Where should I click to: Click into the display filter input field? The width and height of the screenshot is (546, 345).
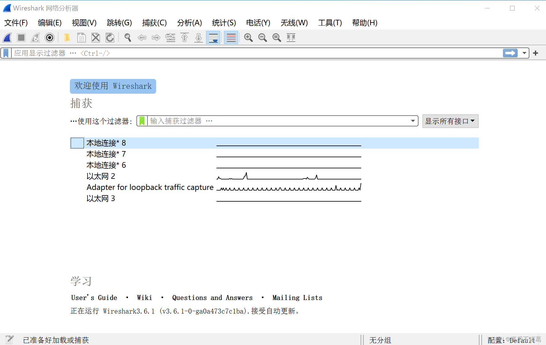257,53
